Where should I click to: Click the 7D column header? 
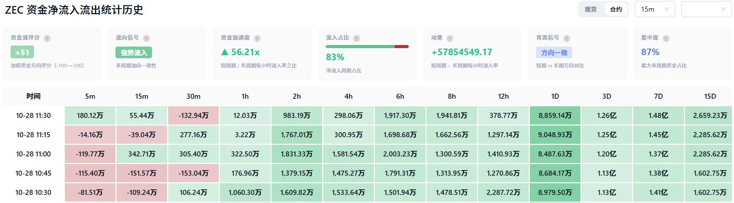point(659,96)
